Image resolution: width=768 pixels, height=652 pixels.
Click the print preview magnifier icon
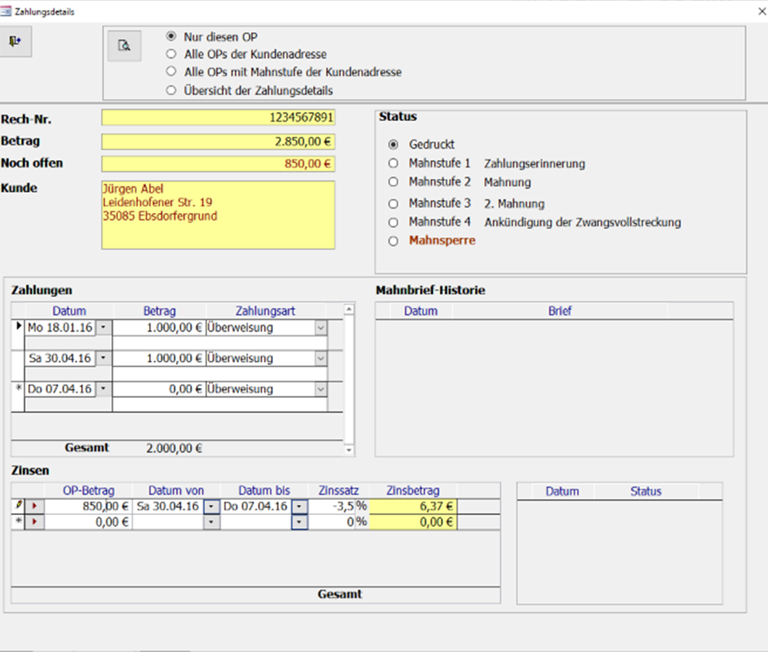(125, 46)
